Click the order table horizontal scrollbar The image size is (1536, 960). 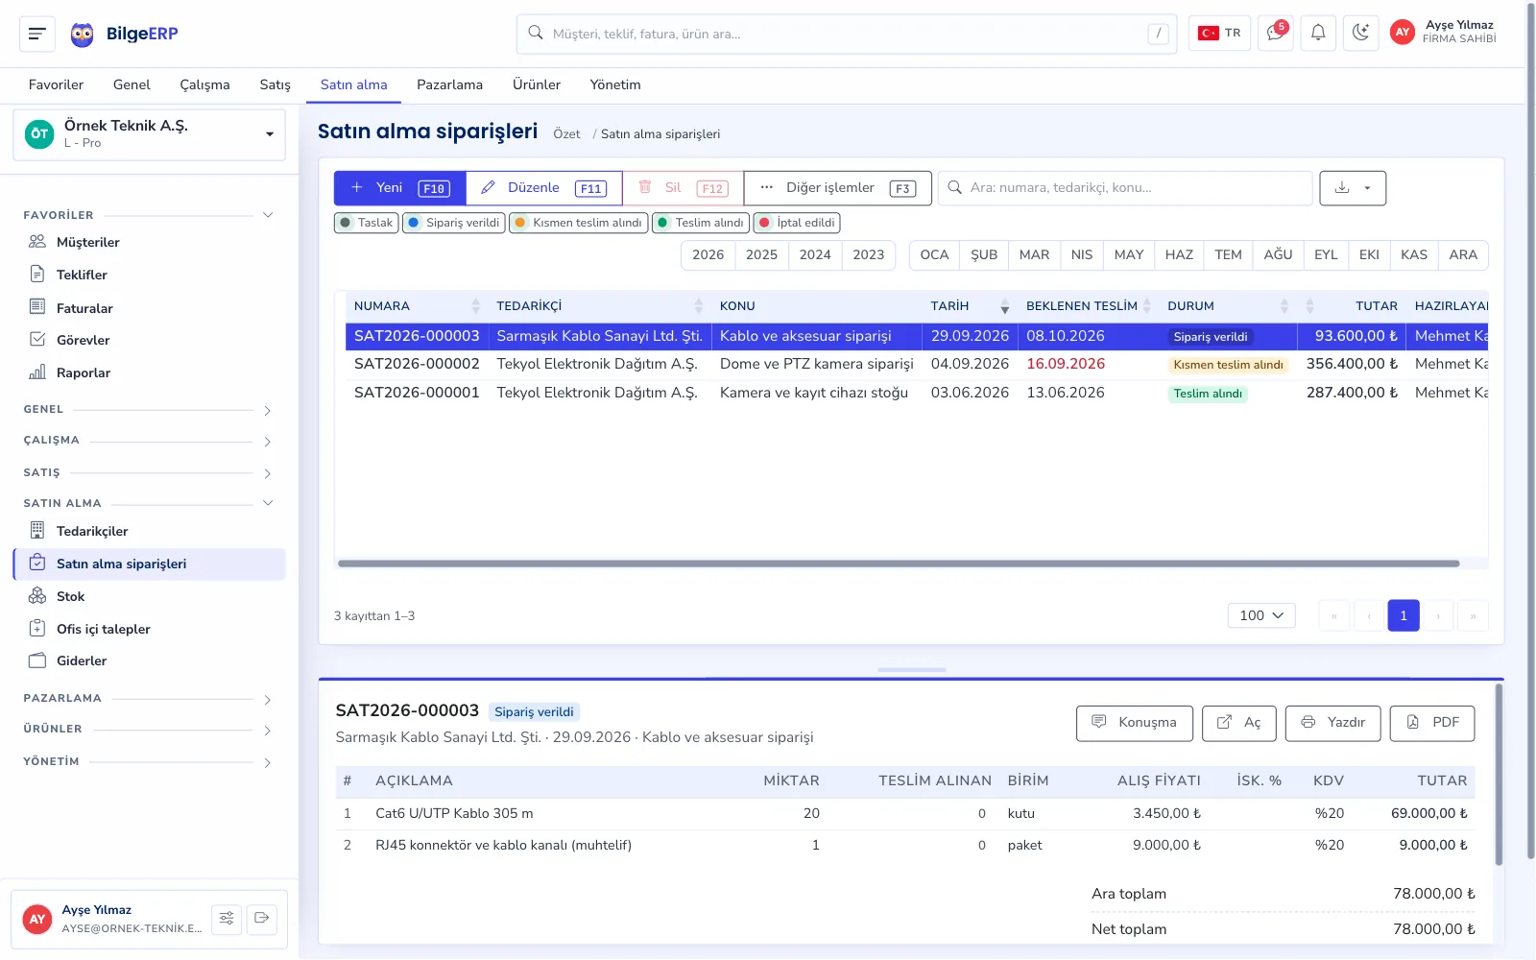click(899, 564)
